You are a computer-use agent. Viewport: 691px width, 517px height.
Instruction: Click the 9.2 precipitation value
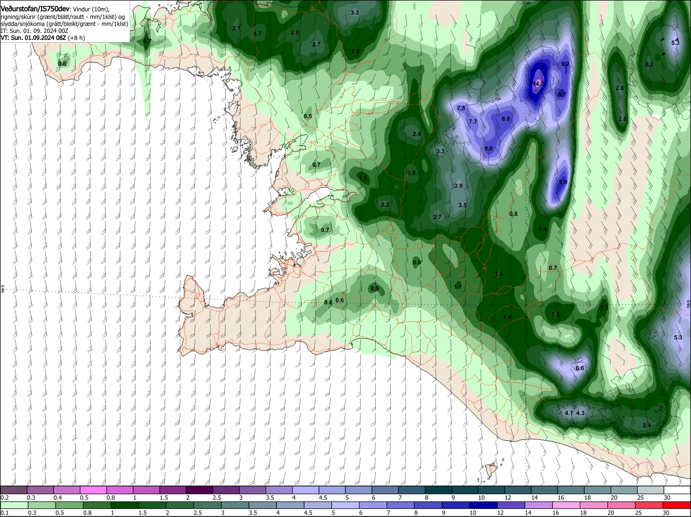(x=565, y=64)
